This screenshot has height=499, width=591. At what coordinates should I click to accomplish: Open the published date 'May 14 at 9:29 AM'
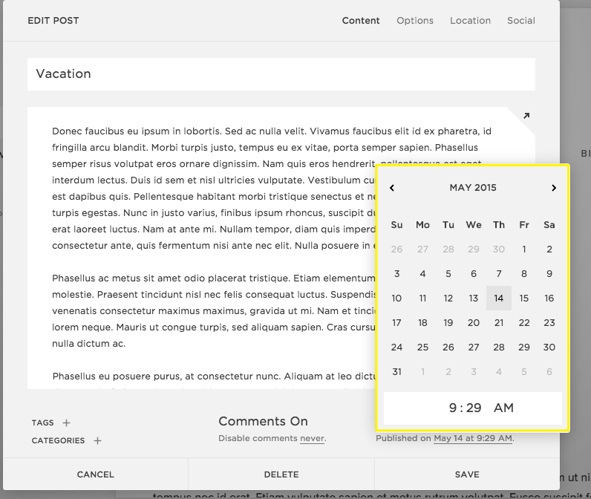coord(473,439)
